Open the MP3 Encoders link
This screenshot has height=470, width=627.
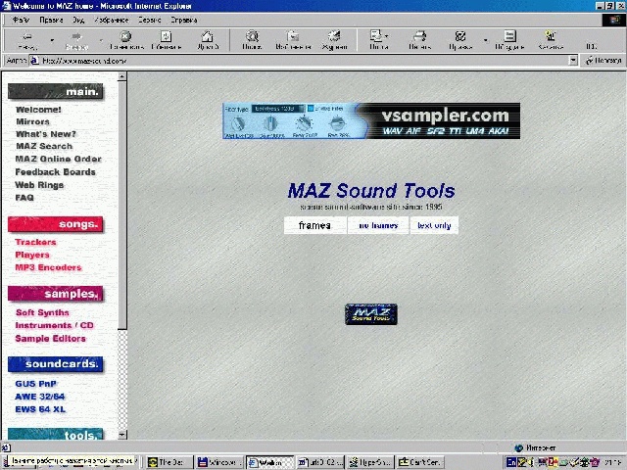point(48,267)
